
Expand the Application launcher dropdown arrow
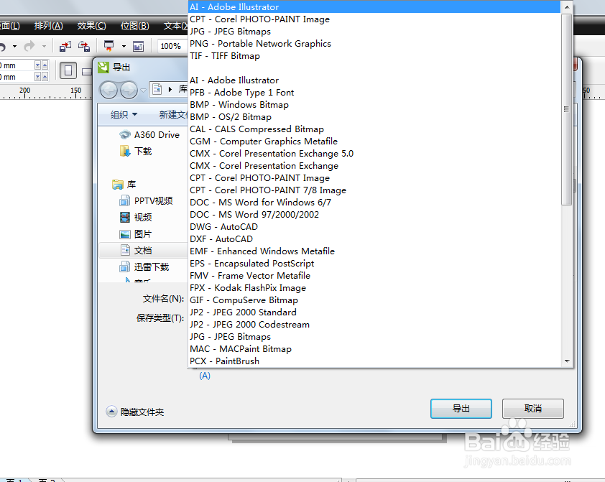pyautogui.click(x=124, y=46)
